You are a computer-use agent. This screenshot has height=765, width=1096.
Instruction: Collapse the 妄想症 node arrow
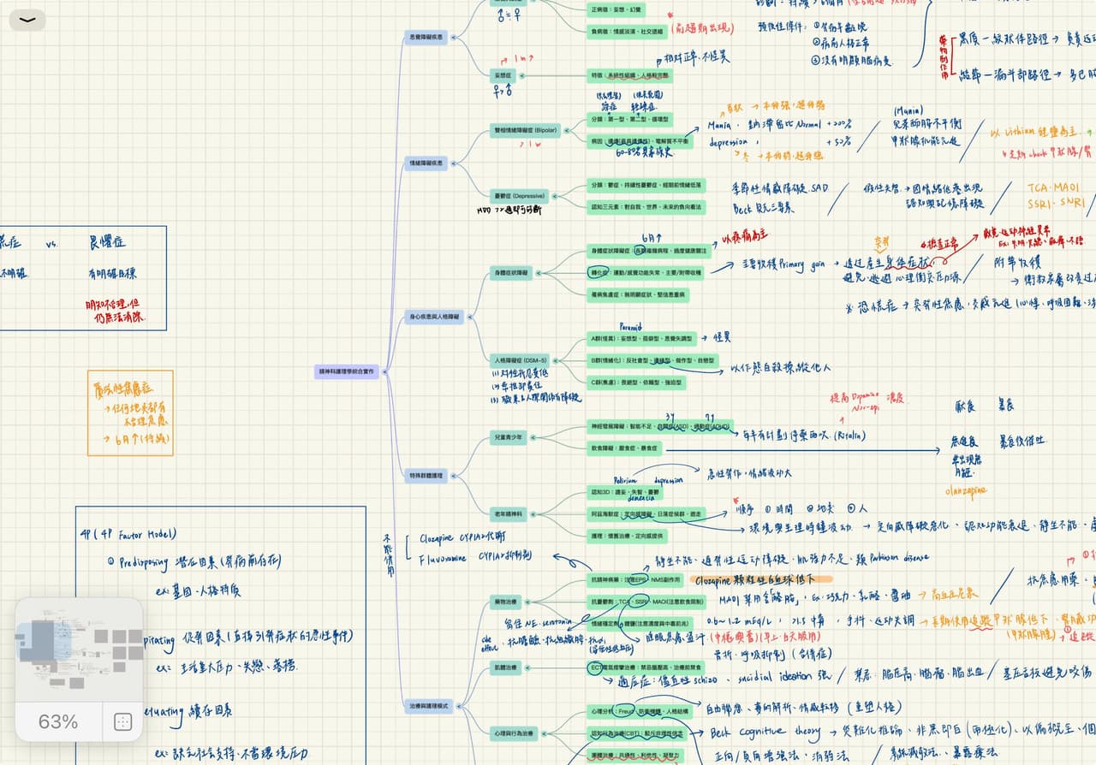coord(520,75)
